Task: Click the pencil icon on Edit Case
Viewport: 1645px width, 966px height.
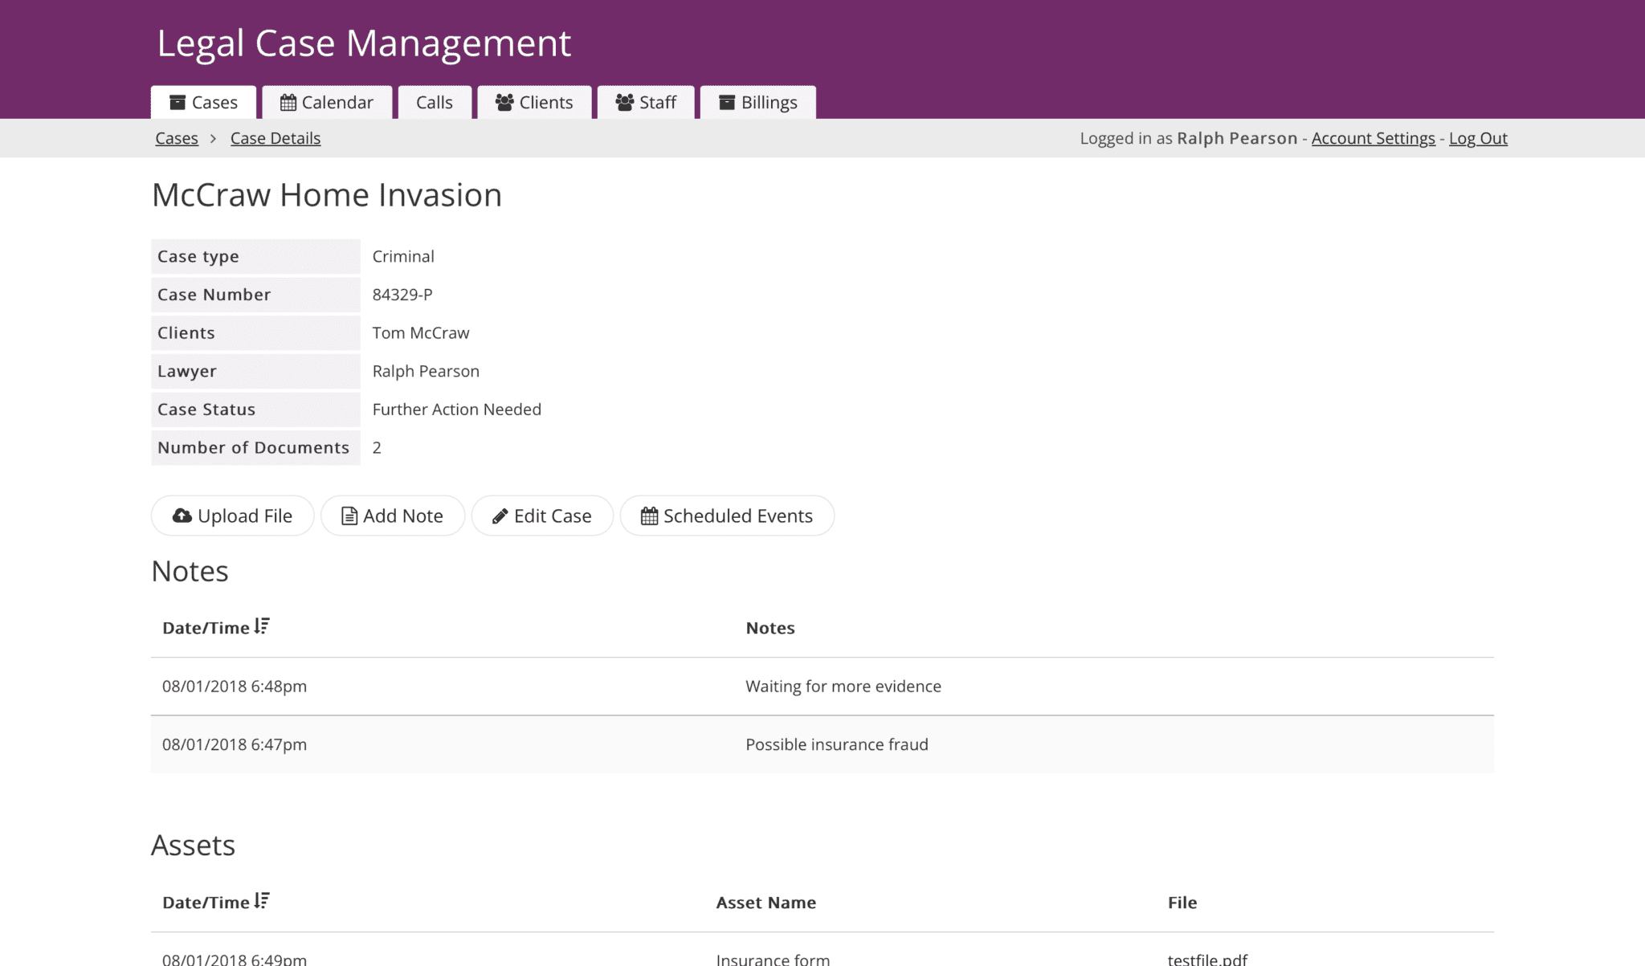Action: tap(500, 516)
